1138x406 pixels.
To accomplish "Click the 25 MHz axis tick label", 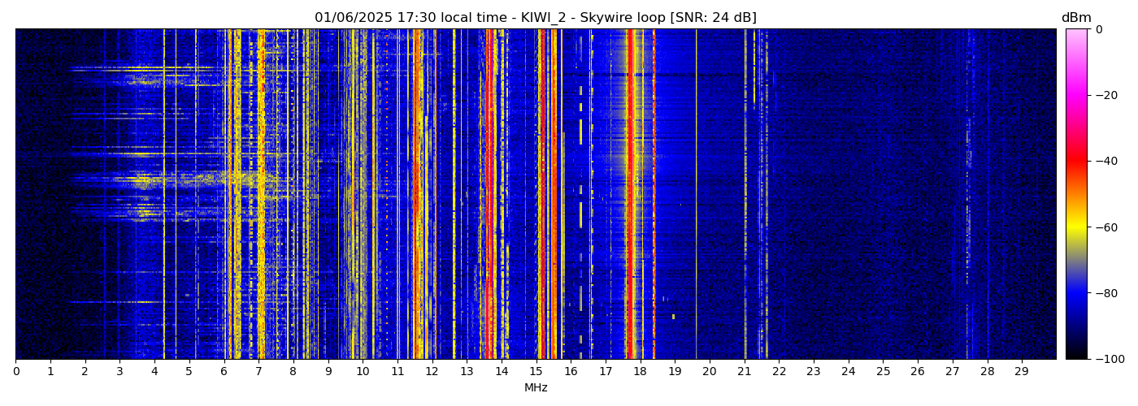I will tap(883, 371).
